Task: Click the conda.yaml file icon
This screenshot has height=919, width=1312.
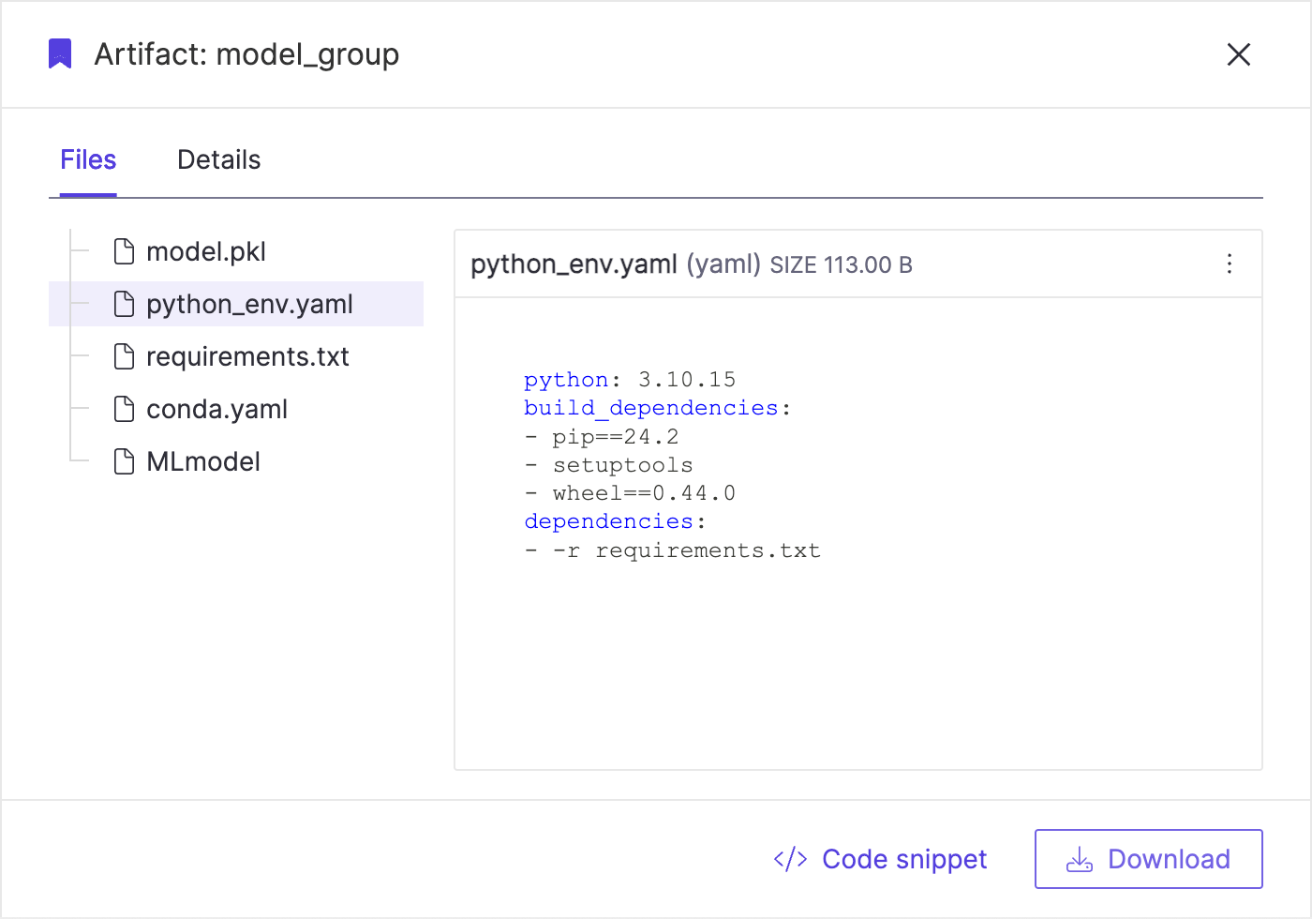Action: (x=124, y=409)
